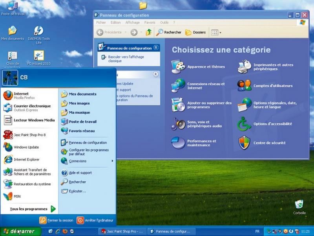Click Rechercher toolbar button

pyautogui.click(x=169, y=32)
